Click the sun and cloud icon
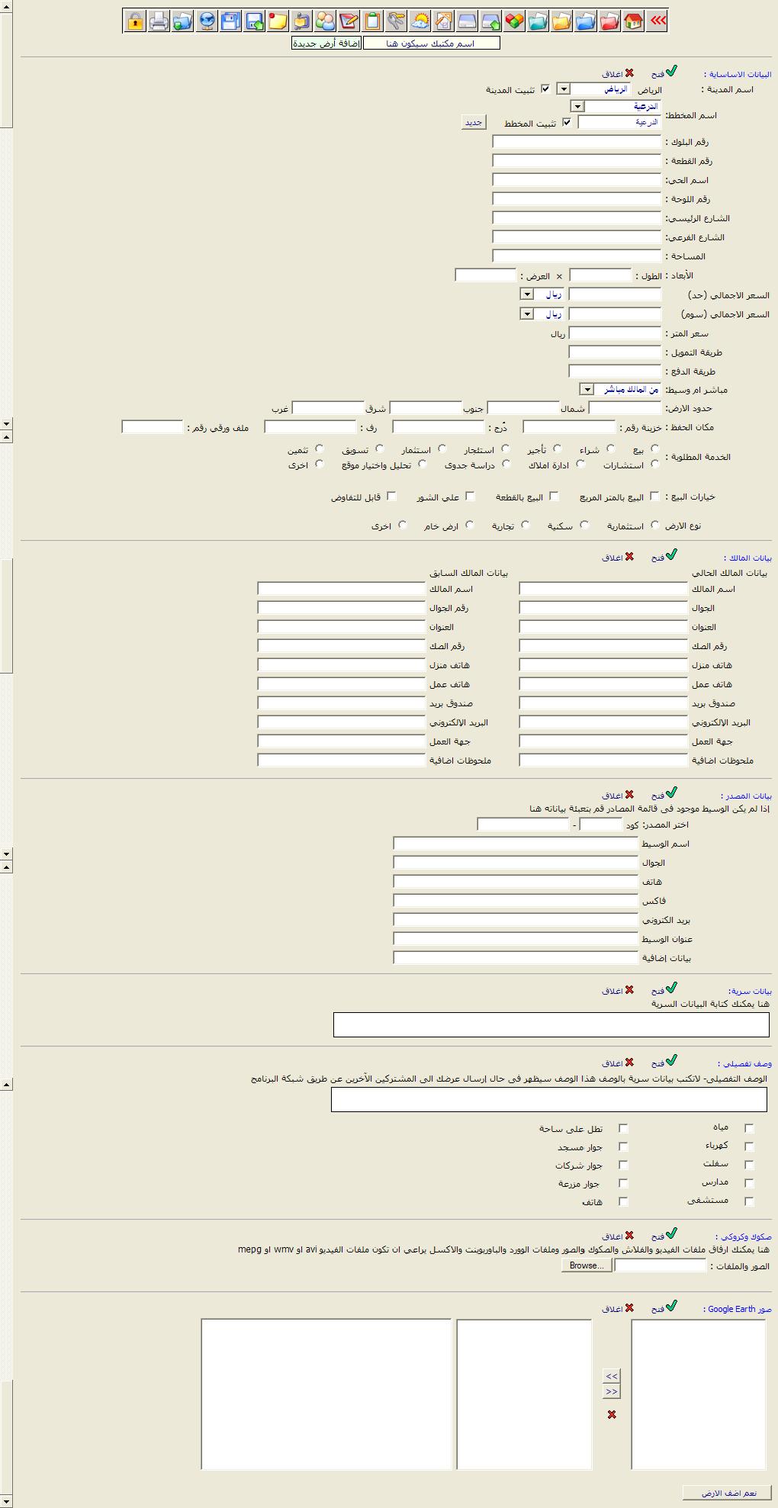 (x=420, y=21)
